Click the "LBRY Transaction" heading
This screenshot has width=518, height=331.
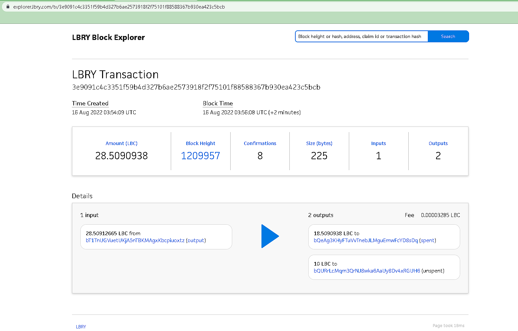pos(115,75)
